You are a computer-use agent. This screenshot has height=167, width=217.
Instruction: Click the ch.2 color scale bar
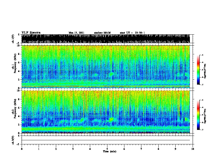tap(198, 115)
